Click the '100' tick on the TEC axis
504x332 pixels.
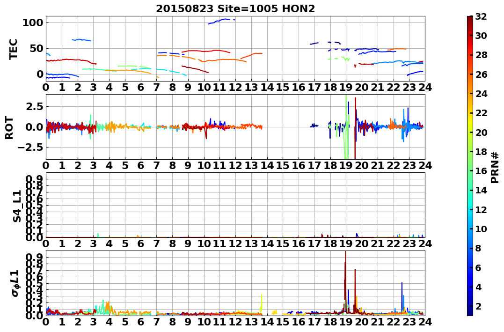pyautogui.click(x=33, y=22)
